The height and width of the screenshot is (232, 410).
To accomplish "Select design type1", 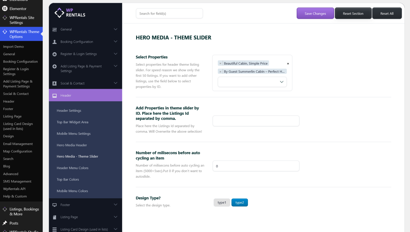I will [x=222, y=203].
